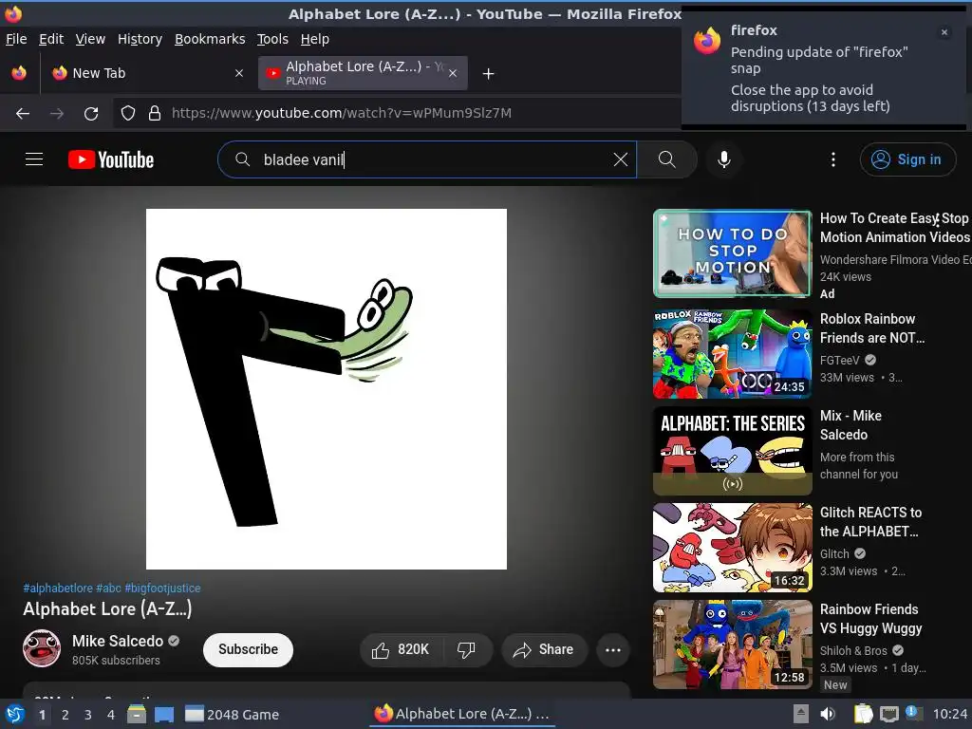Image resolution: width=972 pixels, height=729 pixels.
Task: Open the View menu
Action: click(x=90, y=39)
